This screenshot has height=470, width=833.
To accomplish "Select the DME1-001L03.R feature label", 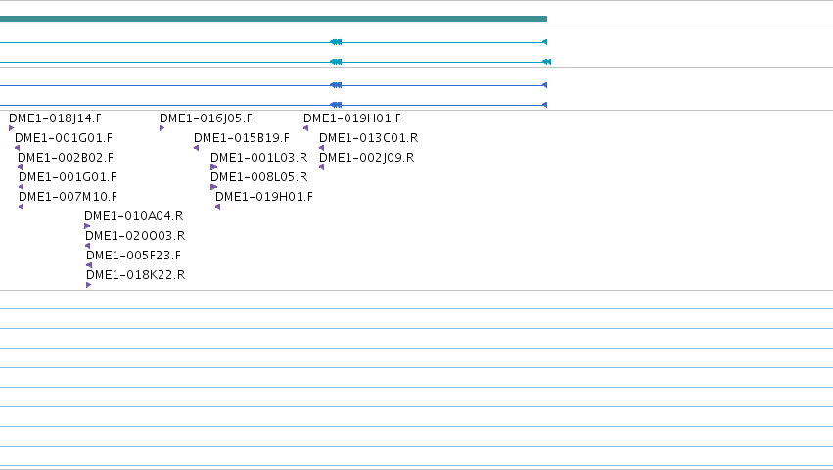I will (x=258, y=158).
